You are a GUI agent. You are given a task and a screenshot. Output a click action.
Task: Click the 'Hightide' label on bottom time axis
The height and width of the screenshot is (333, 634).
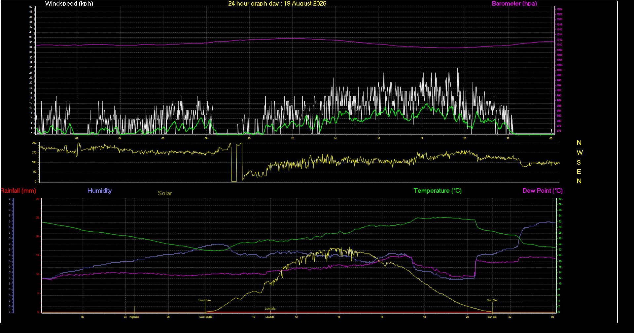point(134,317)
